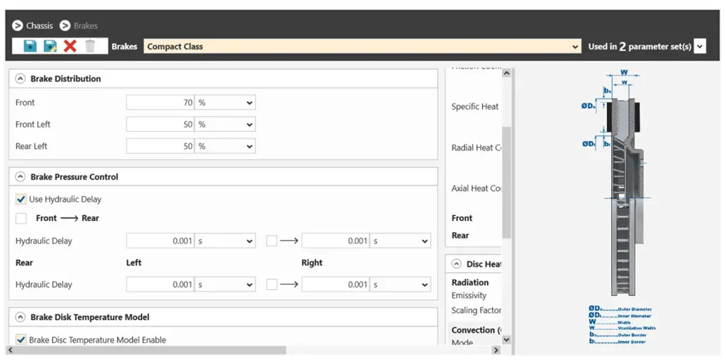Click the Radiation heading

[x=470, y=283]
